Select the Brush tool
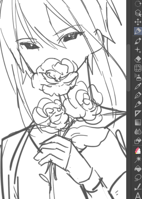 tap(138, 41)
